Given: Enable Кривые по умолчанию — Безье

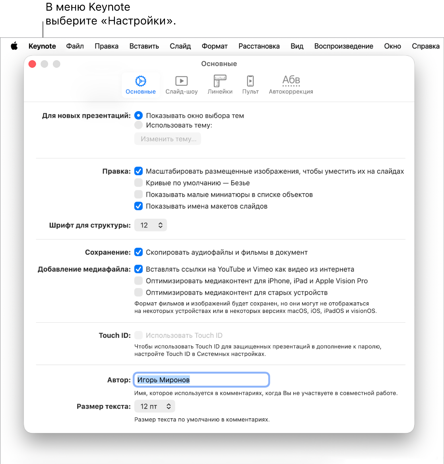Looking at the screenshot, I should [138, 182].
